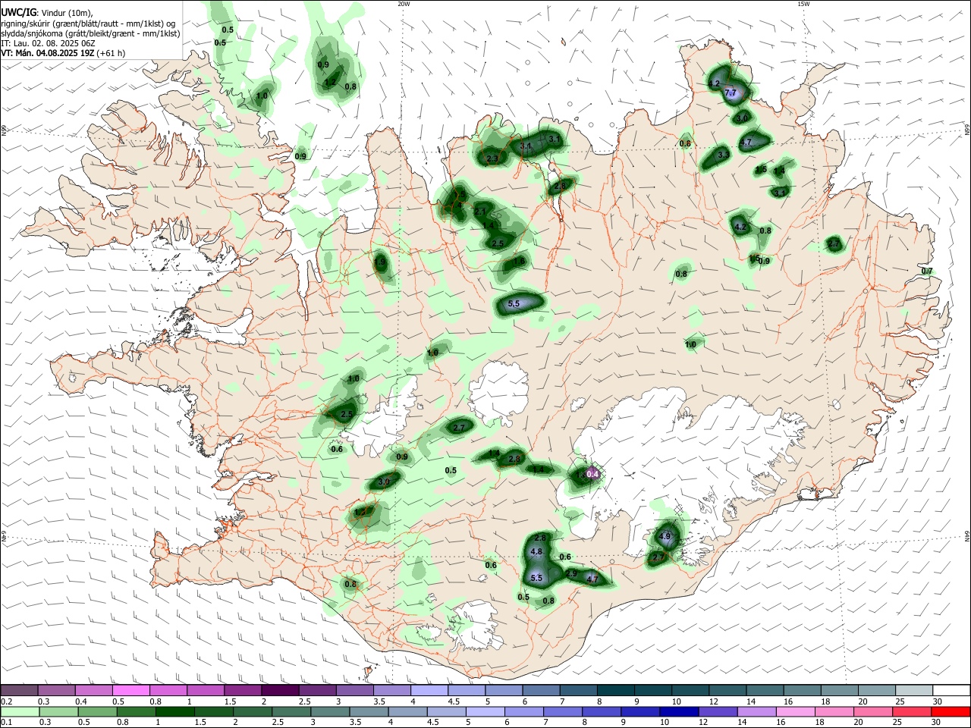Click the 2.3 value on the north coast
The height and width of the screenshot is (728, 971).
492,159
